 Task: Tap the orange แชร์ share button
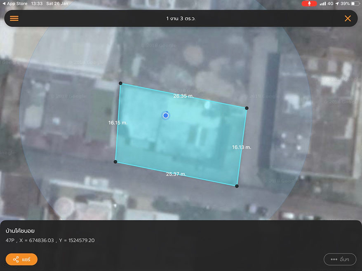pos(21,259)
